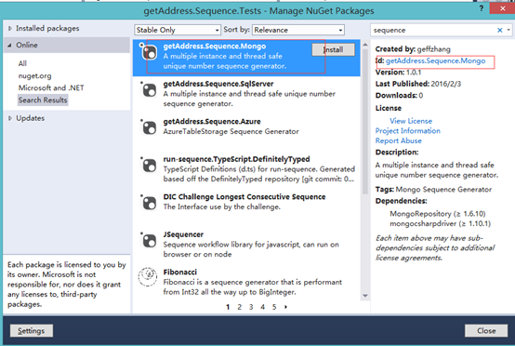Image resolution: width=515 pixels, height=346 pixels.
Task: Select DIC Challenge Longest Consecutive Sequence title
Action: tap(244, 197)
